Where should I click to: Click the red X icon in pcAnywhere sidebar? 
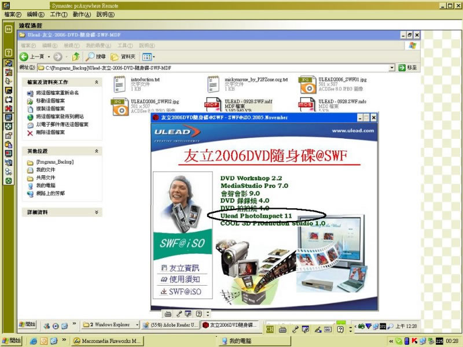[x=9, y=109]
